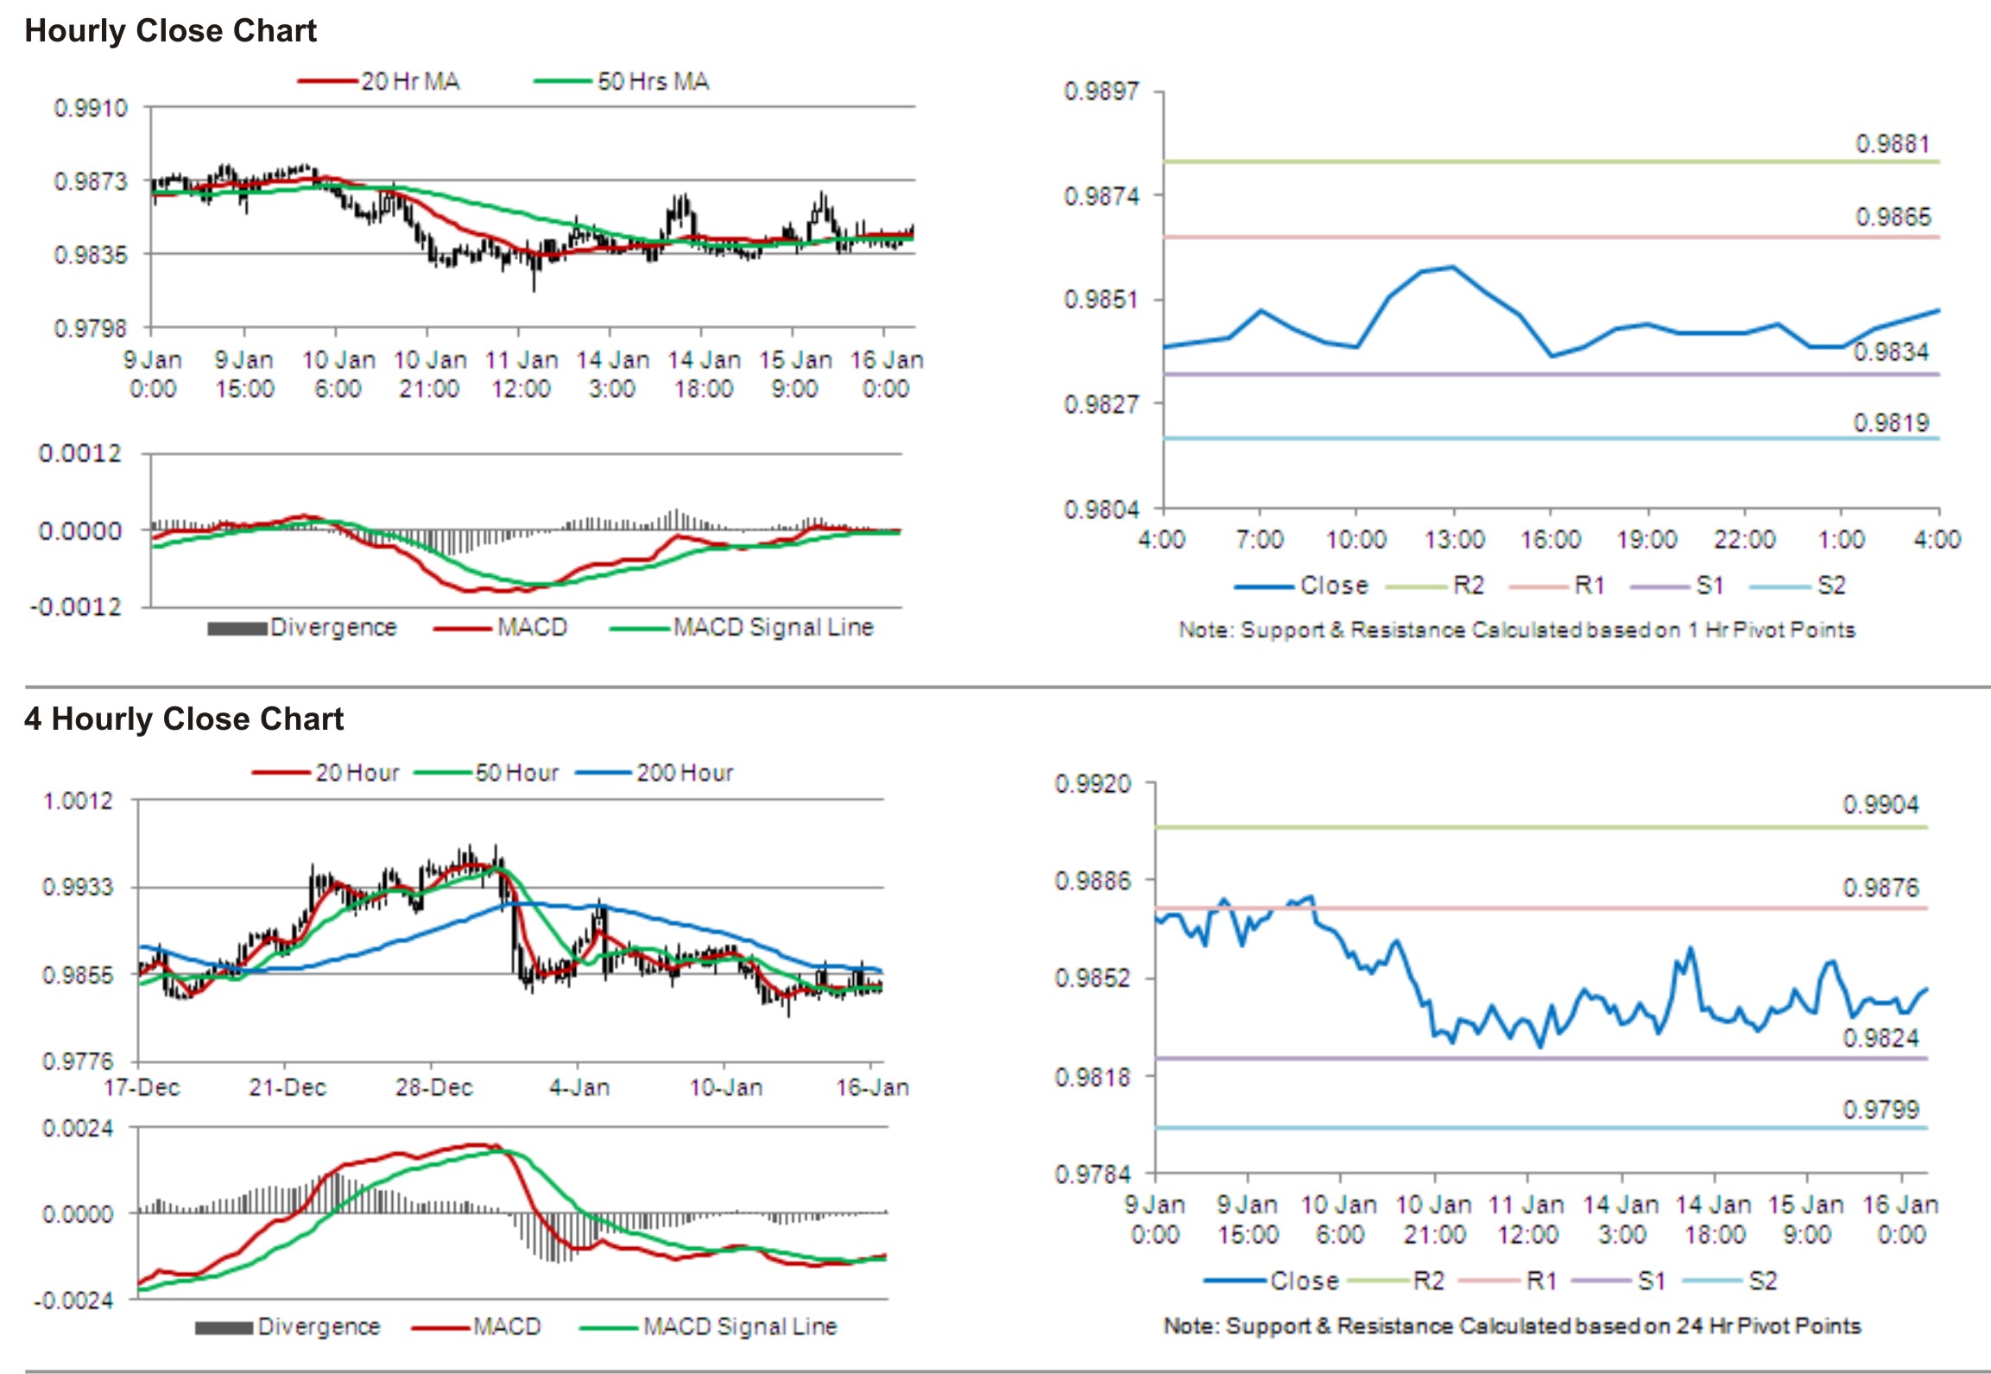The image size is (1991, 1374).
Task: Click the 28-Dec date label
Action: pos(434,1088)
